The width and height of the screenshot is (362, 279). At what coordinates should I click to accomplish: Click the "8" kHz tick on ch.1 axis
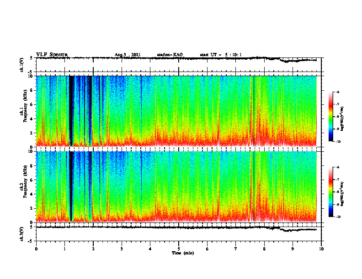pyautogui.click(x=32, y=90)
